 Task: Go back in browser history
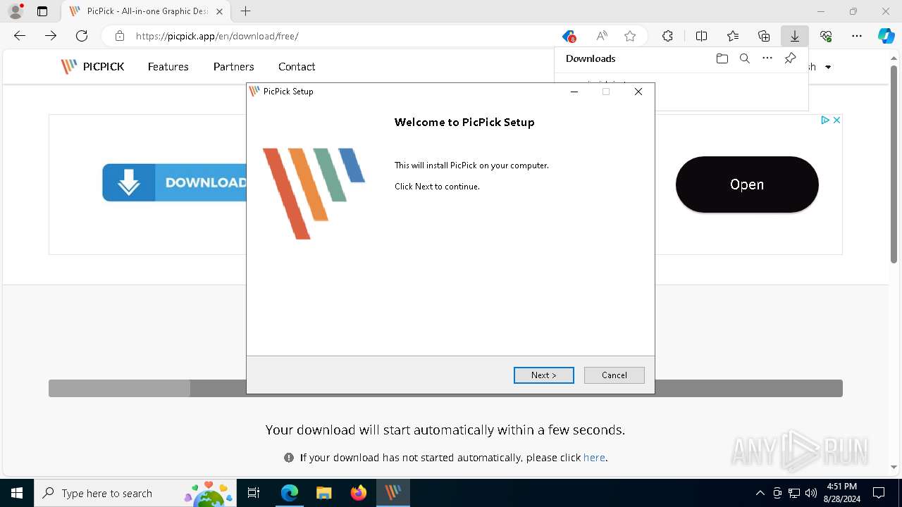coord(20,36)
